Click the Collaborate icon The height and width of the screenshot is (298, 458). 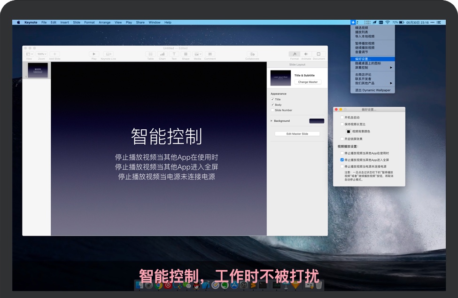click(252, 55)
